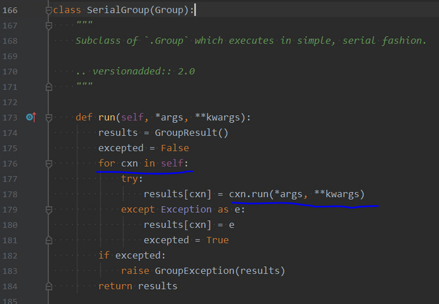The height and width of the screenshot is (304, 439).
Task: Place cursor on excepted = True
Action: pyautogui.click(x=186, y=240)
